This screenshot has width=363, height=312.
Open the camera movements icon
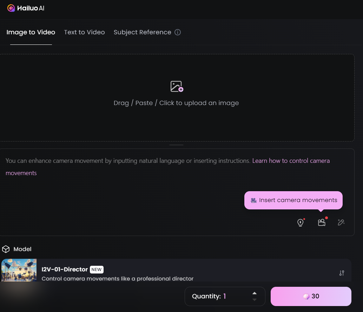coord(322,222)
